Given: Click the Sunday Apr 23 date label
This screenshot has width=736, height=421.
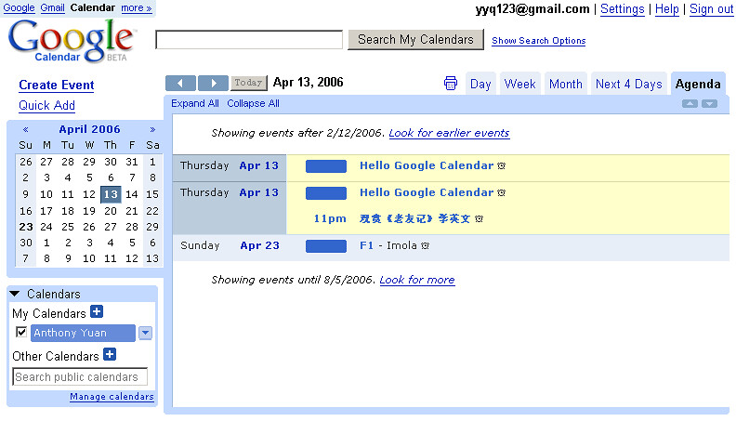Looking at the screenshot, I should pyautogui.click(x=230, y=245).
